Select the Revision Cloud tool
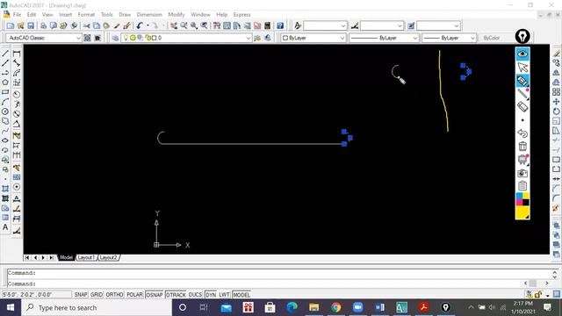This screenshot has height=316, width=562. tap(5, 121)
